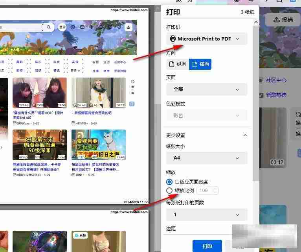
Task: Click the search magnifier icon in preview
Action: click(x=49, y=27)
